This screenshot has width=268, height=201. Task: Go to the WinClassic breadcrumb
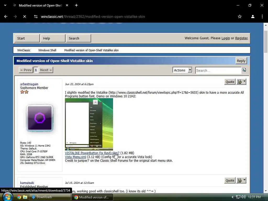pos(24,50)
